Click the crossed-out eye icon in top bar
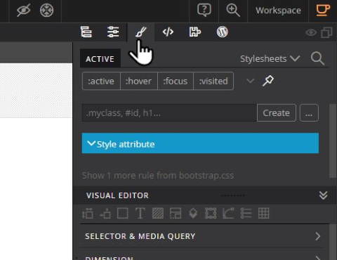 pos(24,11)
